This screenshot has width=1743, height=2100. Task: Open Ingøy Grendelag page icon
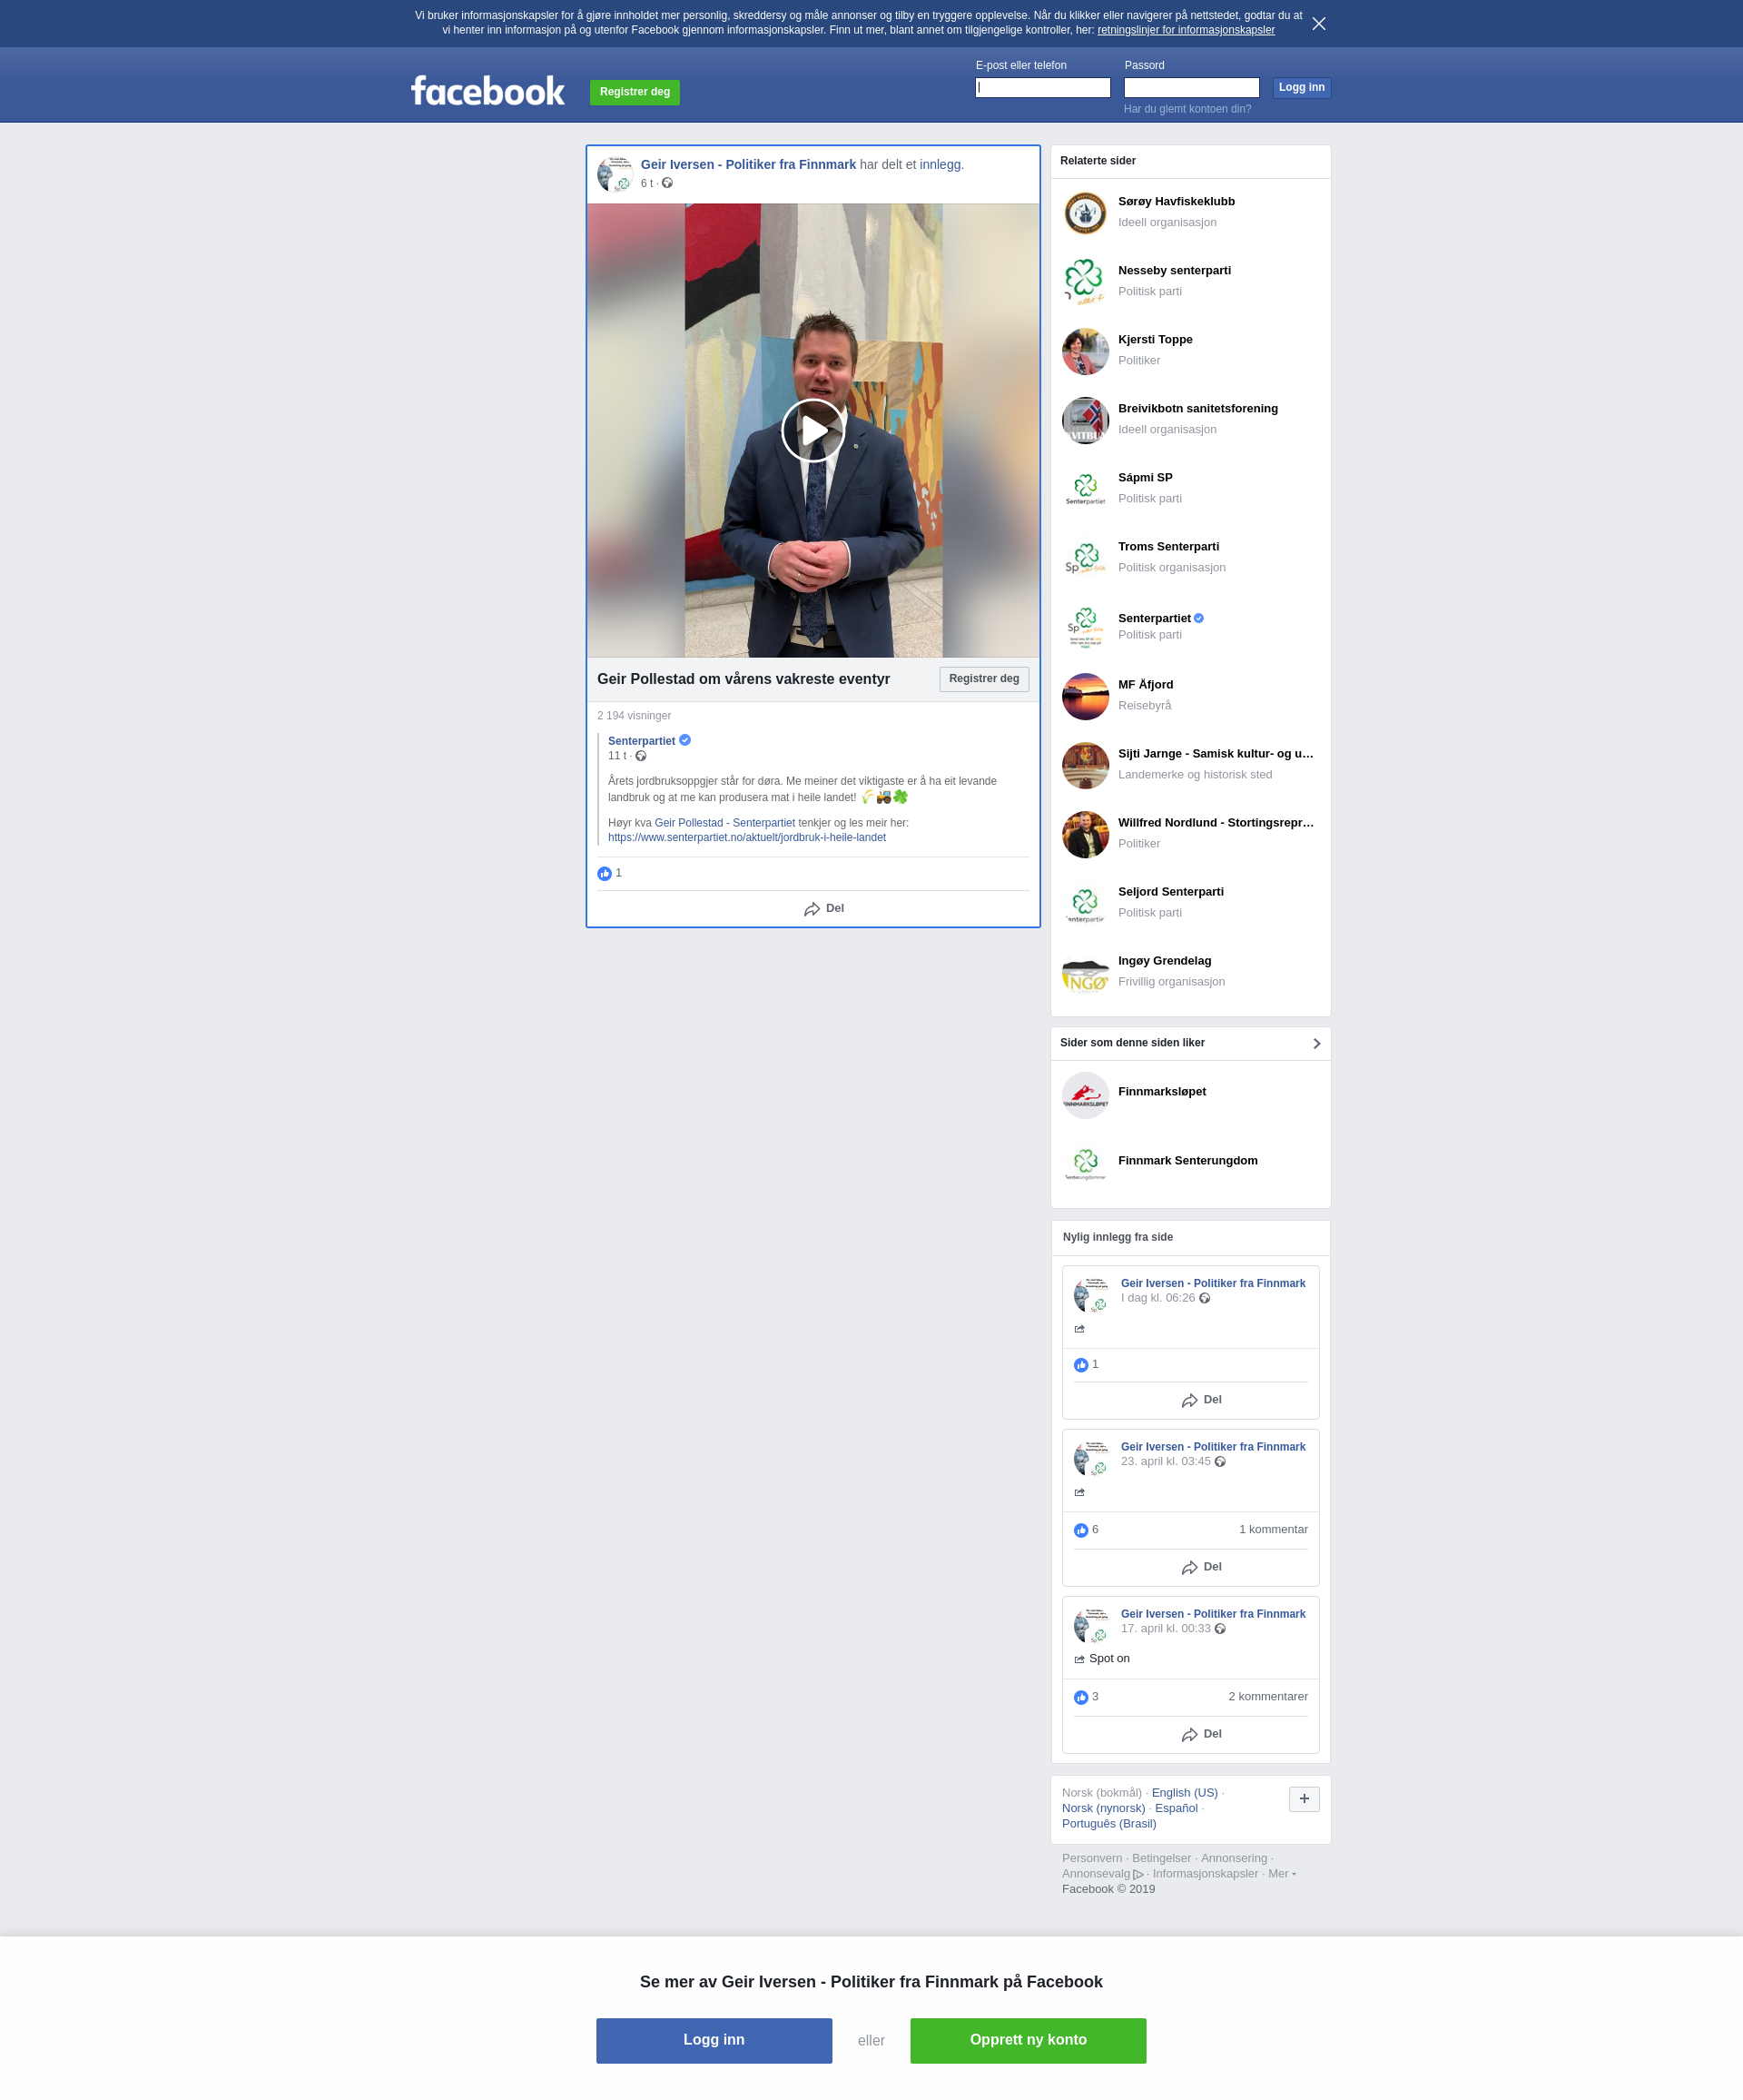[x=1086, y=972]
